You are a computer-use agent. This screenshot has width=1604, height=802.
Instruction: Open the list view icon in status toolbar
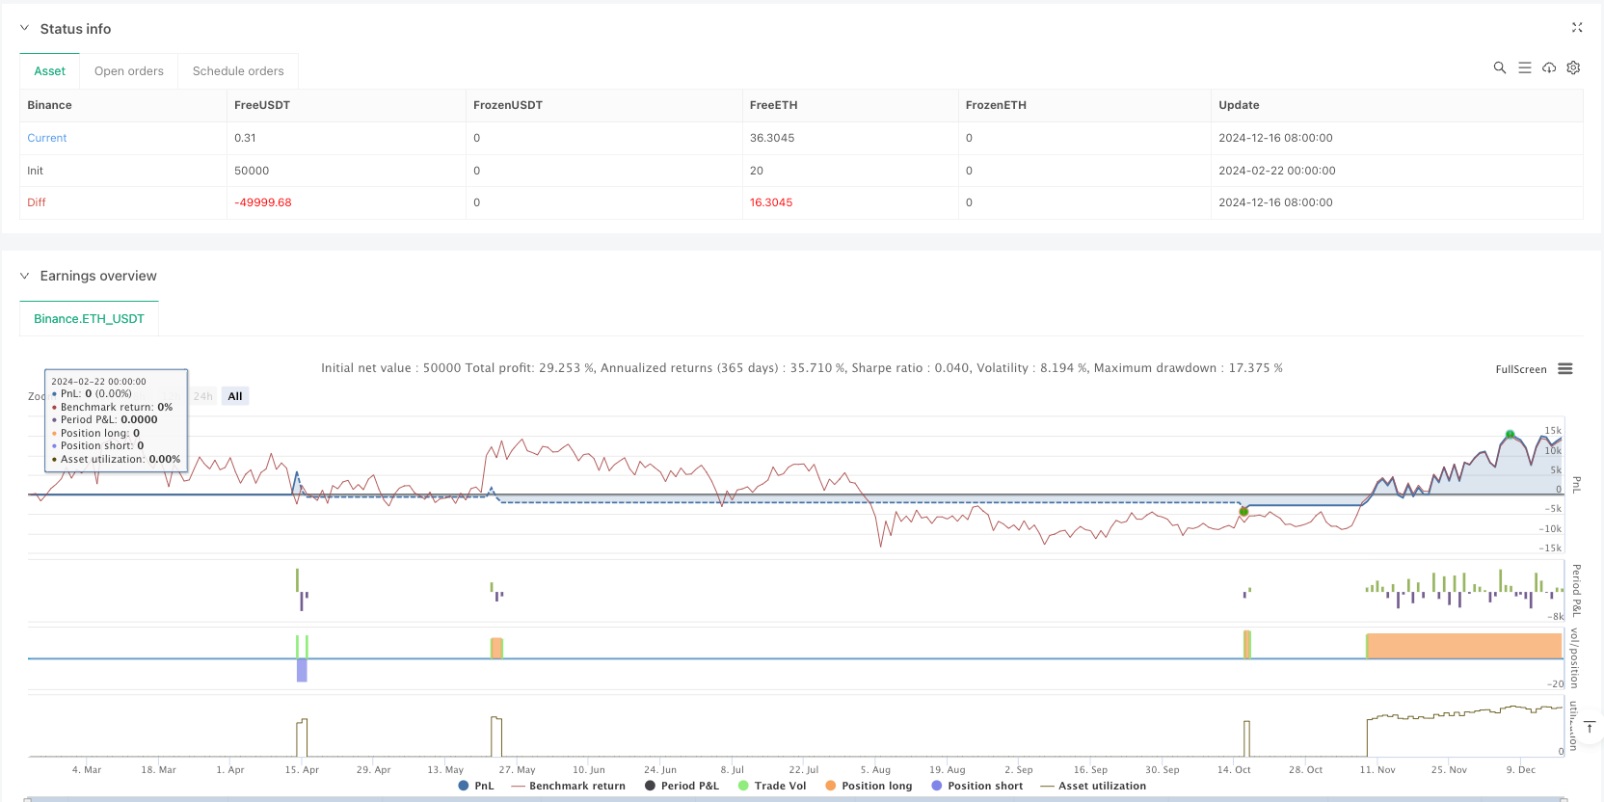[1525, 67]
